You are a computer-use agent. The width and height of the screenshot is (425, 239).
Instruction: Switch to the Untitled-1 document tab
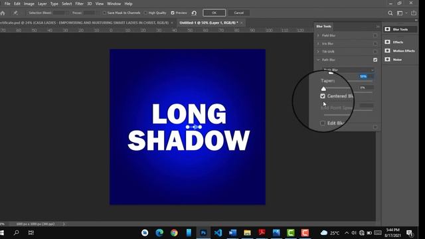(x=209, y=23)
